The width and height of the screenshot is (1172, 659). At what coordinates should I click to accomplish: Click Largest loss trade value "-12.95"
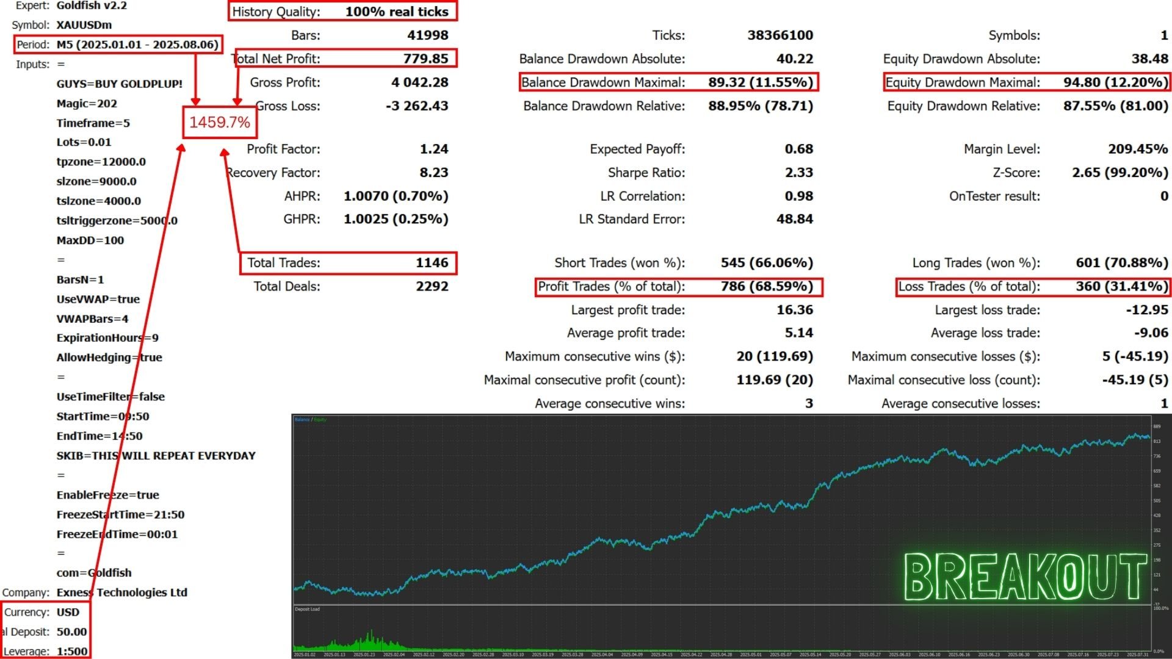(x=1147, y=310)
